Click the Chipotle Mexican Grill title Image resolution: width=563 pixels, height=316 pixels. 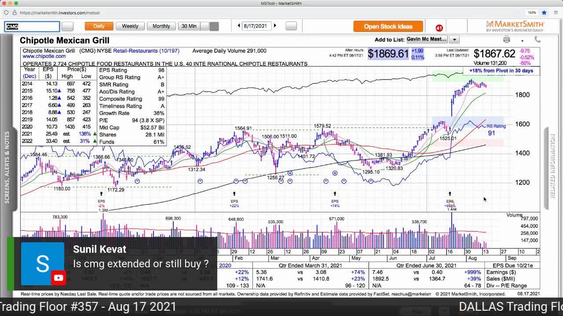pyautogui.click(x=64, y=40)
